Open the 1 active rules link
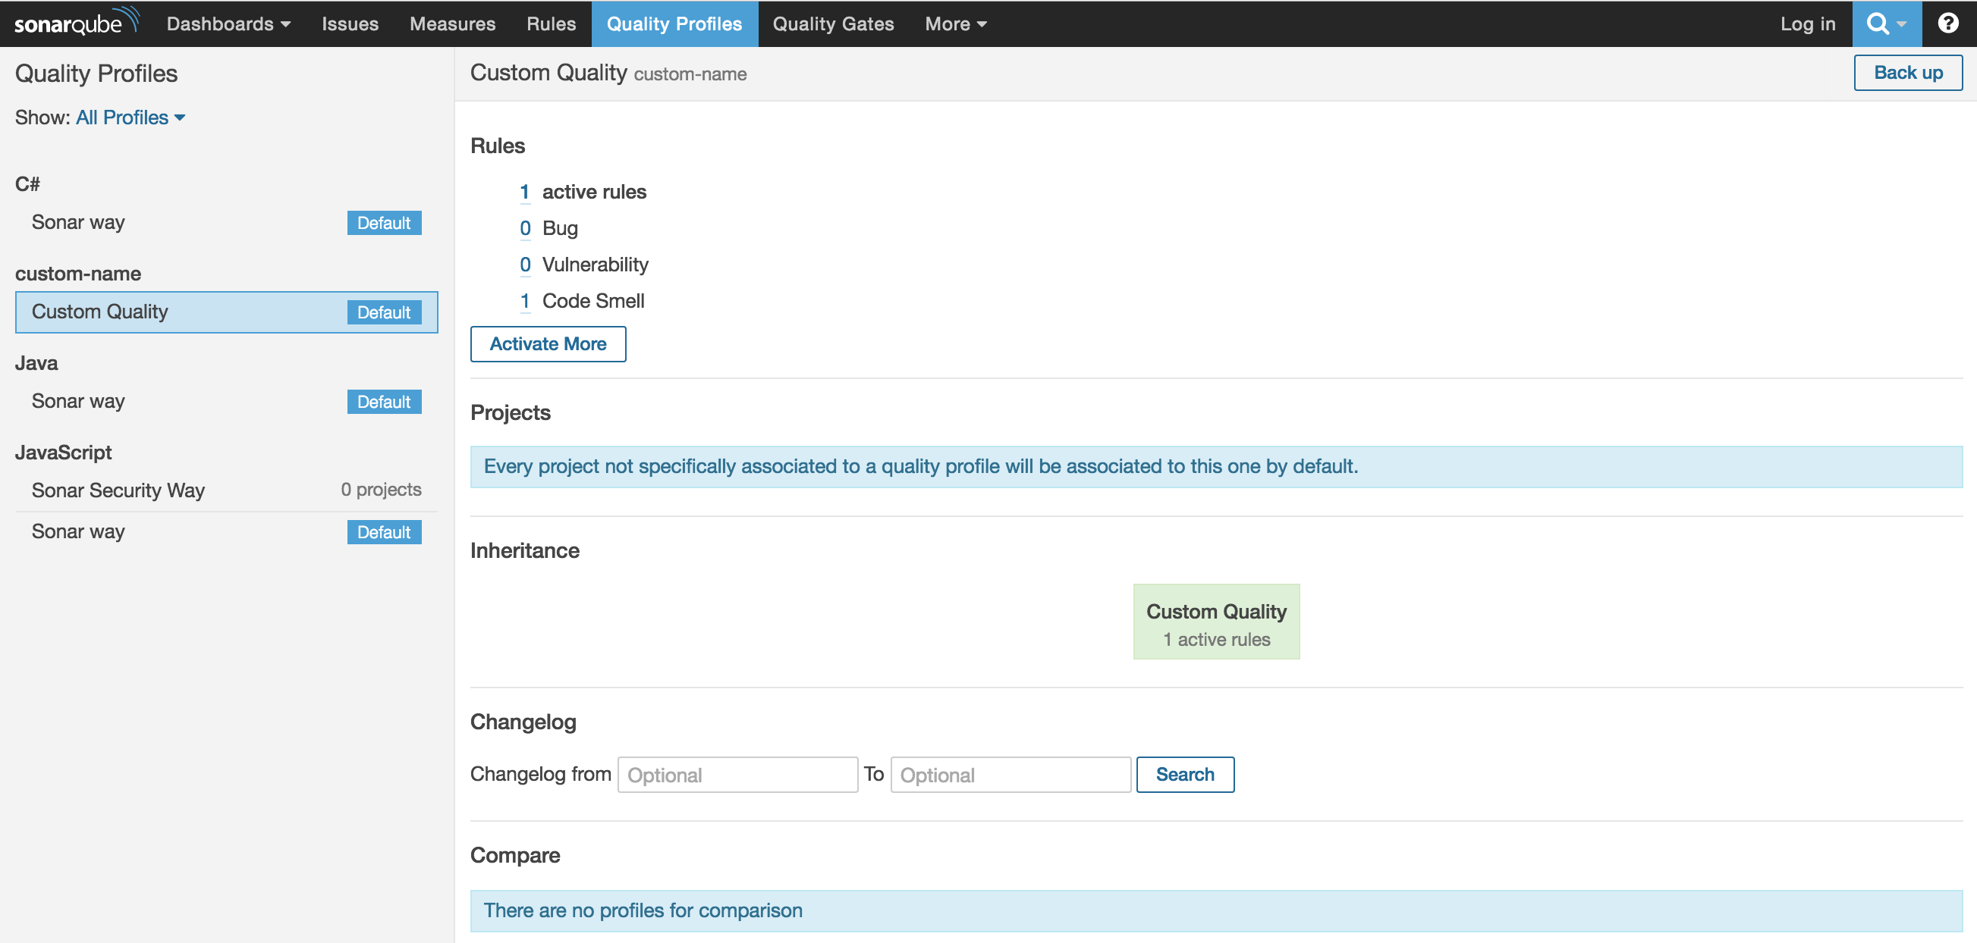 (x=525, y=192)
